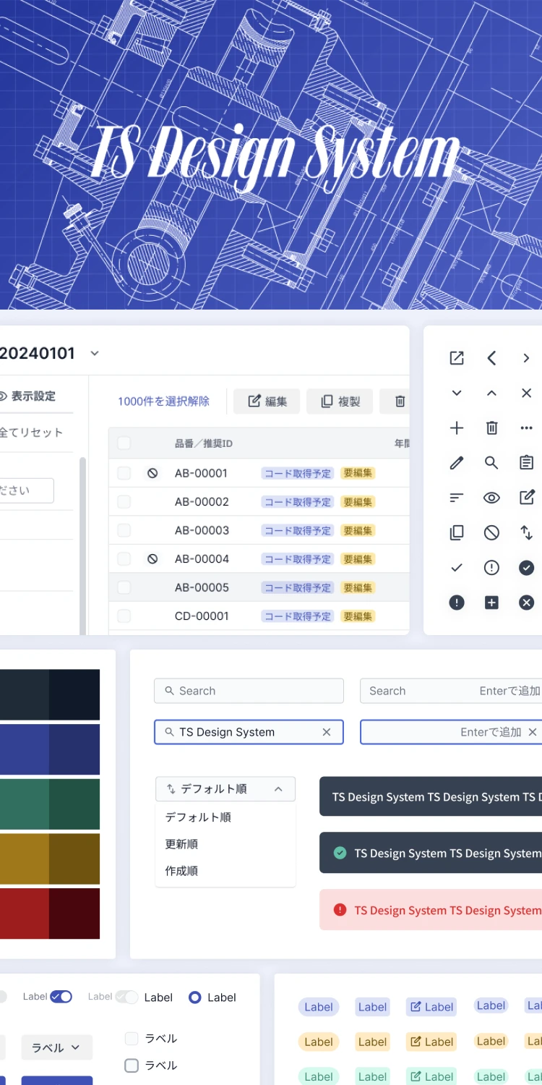Click 要編集 tag in row AB-00002

point(358,502)
